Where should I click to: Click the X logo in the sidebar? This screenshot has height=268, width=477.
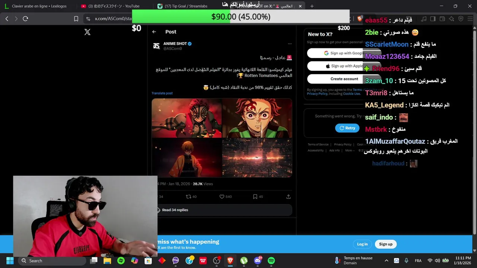(87, 32)
